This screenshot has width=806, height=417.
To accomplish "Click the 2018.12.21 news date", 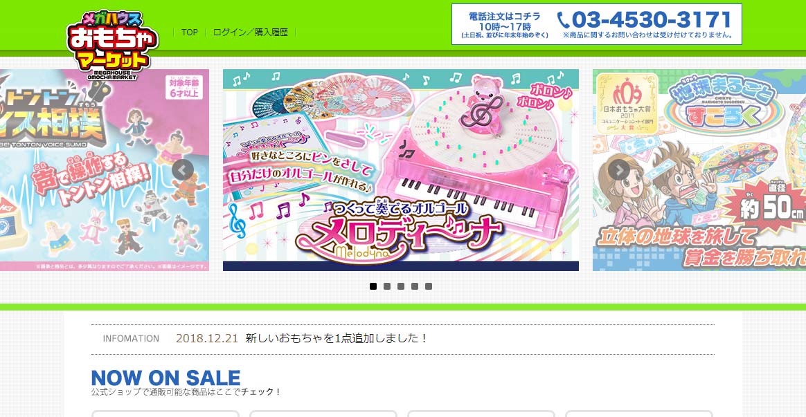I will [207, 338].
